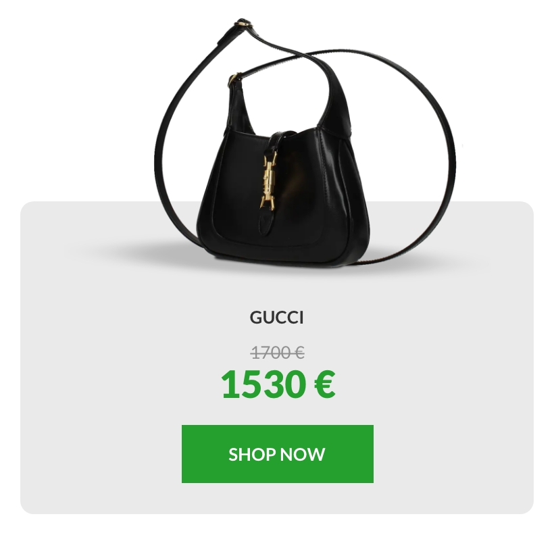Click the green 1530 € sale price
Image resolution: width=554 pixels, height=554 pixels.
[278, 384]
